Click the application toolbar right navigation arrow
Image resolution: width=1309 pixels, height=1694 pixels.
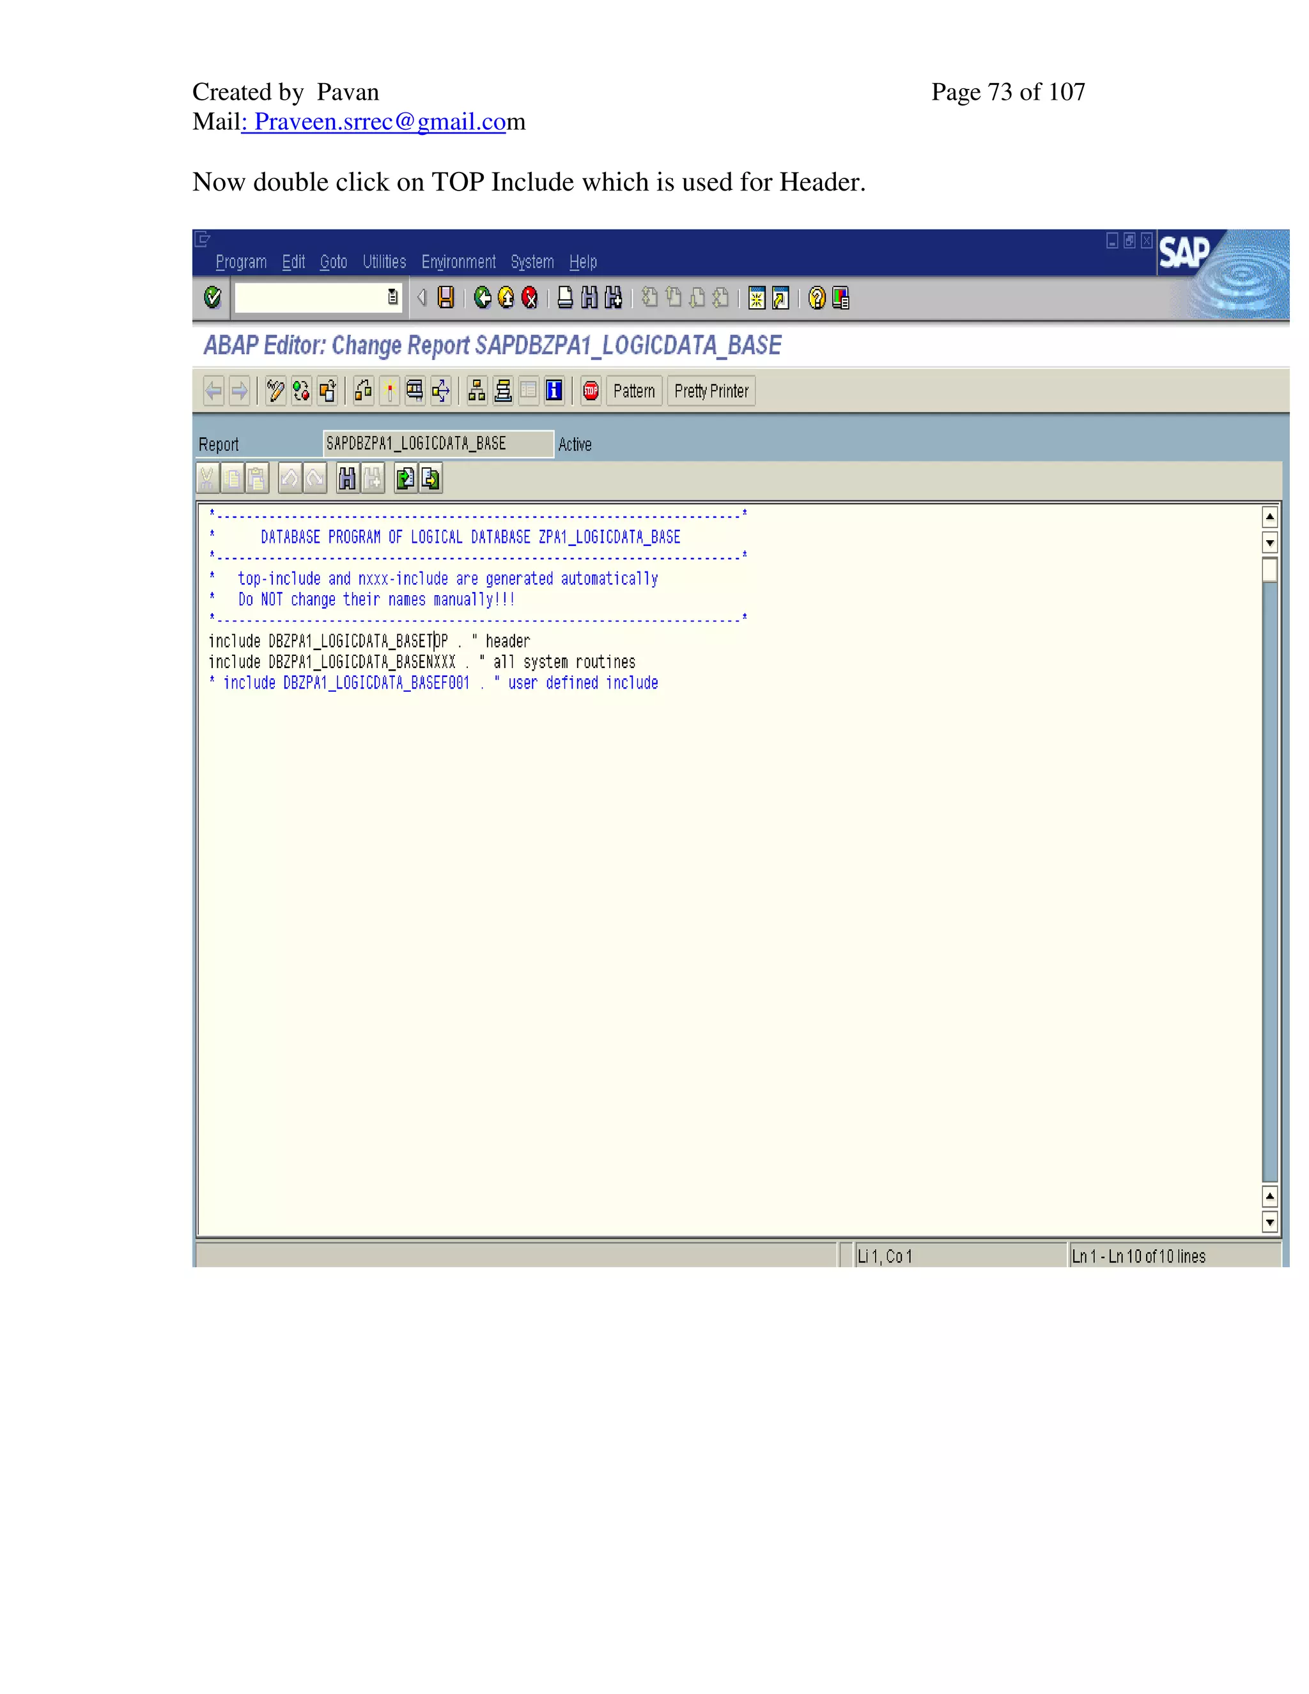click(x=240, y=391)
